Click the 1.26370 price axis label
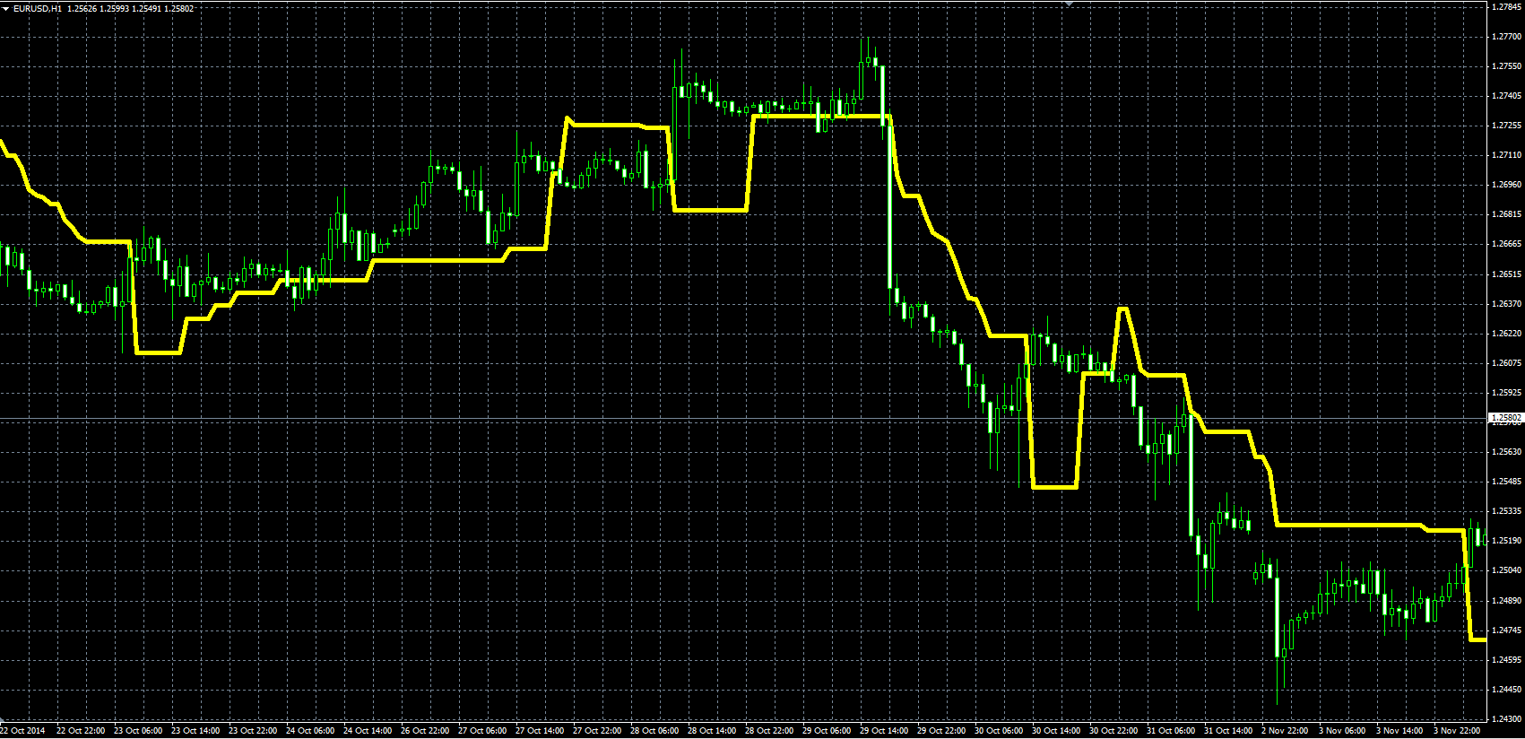The image size is (1525, 739). coord(1507,304)
